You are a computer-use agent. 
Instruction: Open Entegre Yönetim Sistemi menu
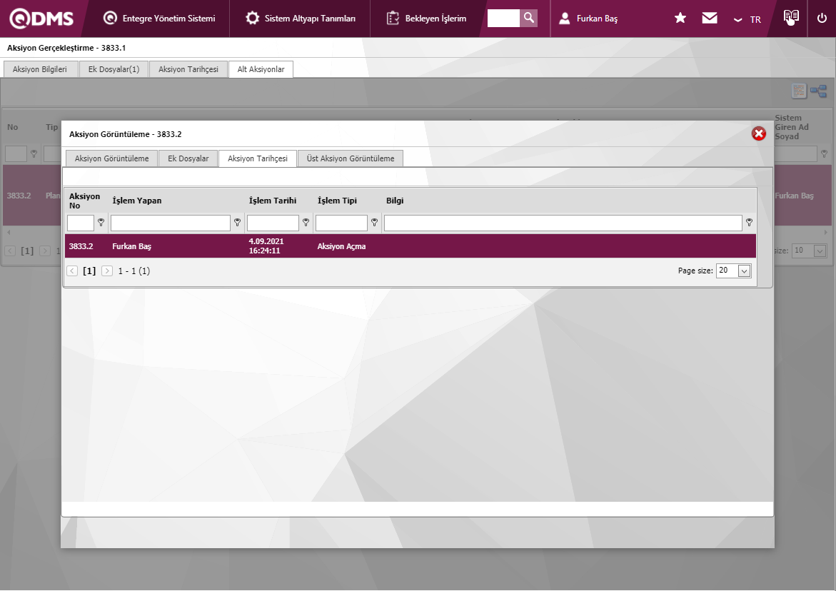coord(159,18)
